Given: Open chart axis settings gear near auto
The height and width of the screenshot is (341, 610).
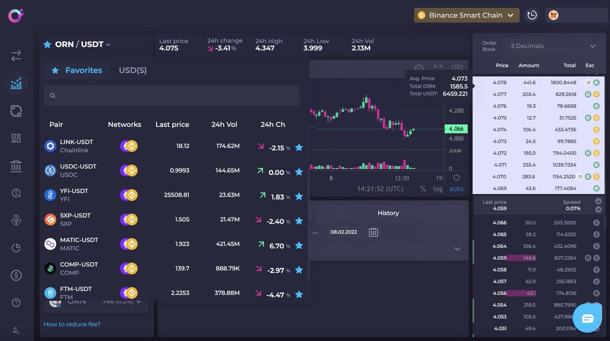Looking at the screenshot, I should 456,178.
